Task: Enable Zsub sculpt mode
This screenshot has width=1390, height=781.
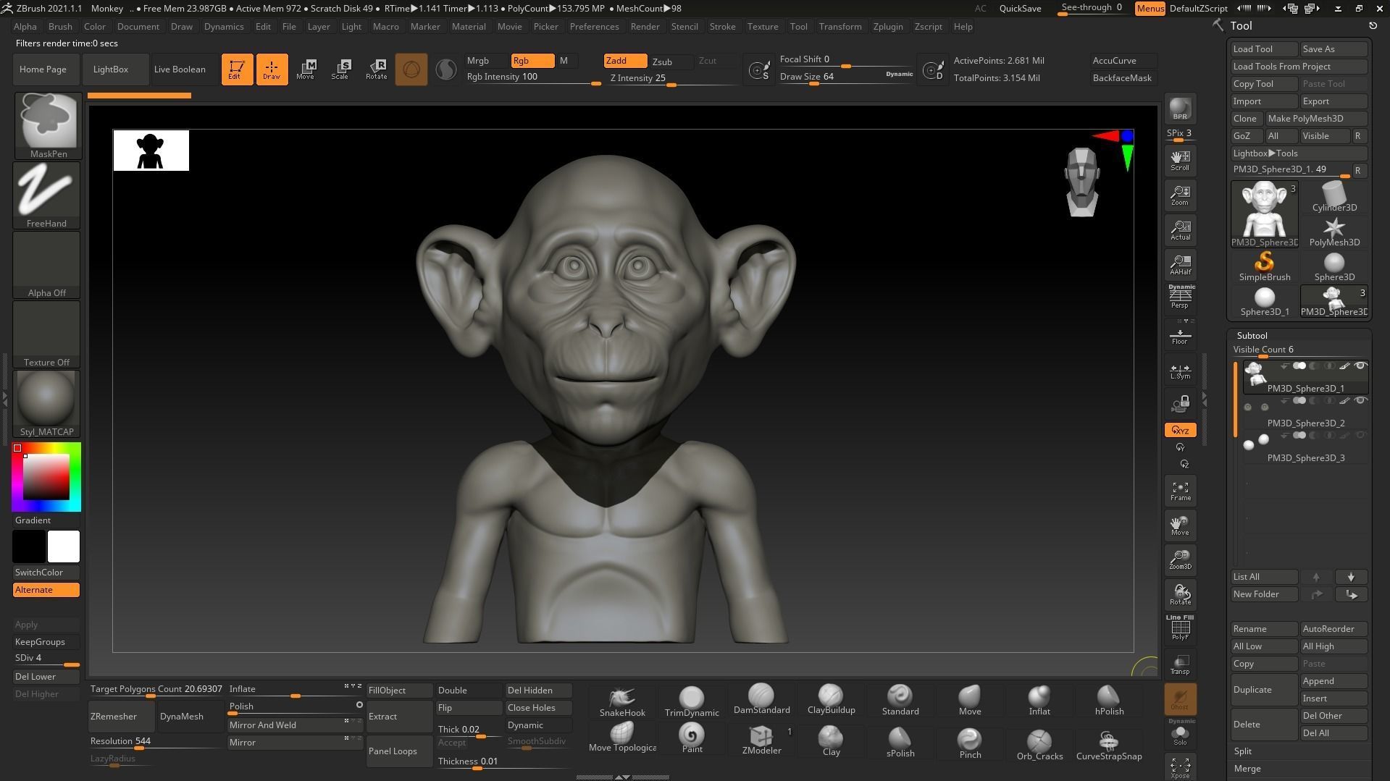Action: [x=670, y=62]
